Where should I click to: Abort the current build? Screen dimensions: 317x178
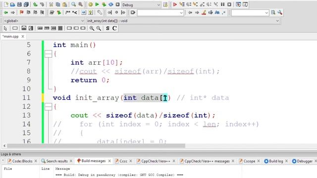pos(118,4)
